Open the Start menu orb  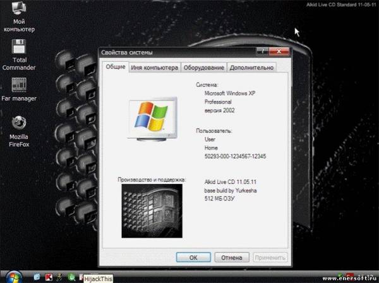click(x=14, y=277)
